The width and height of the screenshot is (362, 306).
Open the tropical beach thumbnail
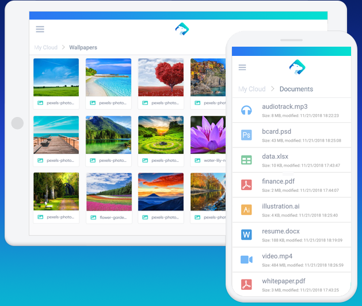pyautogui.click(x=109, y=77)
